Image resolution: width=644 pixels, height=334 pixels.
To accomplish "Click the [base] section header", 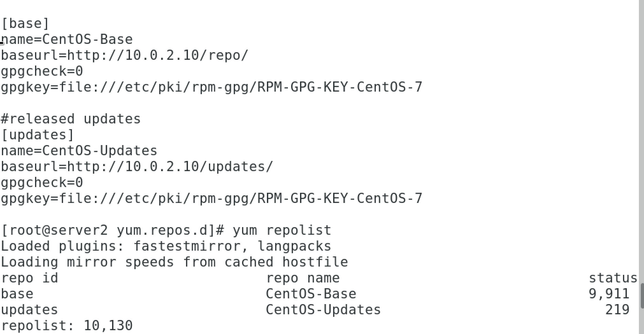I will pyautogui.click(x=25, y=24).
